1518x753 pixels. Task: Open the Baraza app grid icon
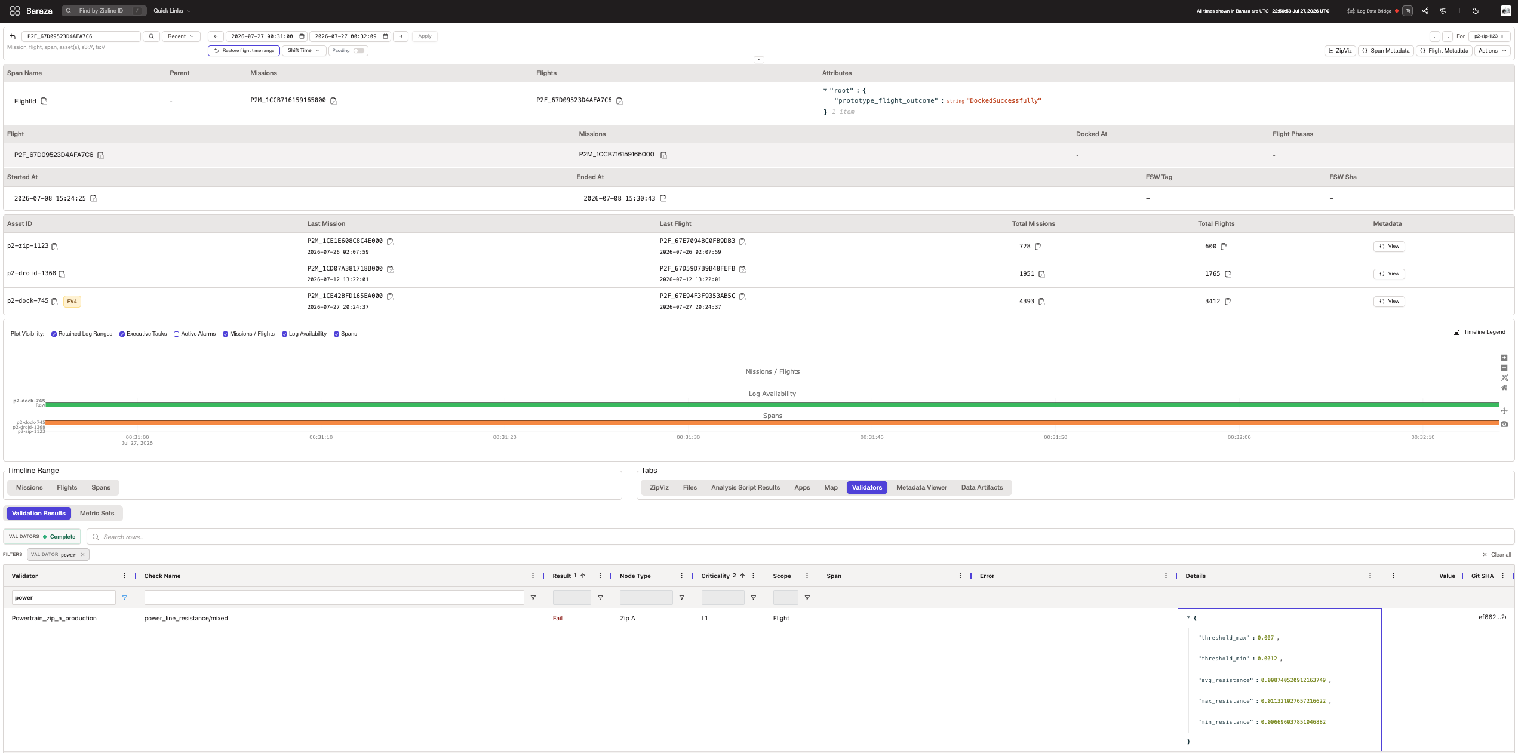(15, 11)
